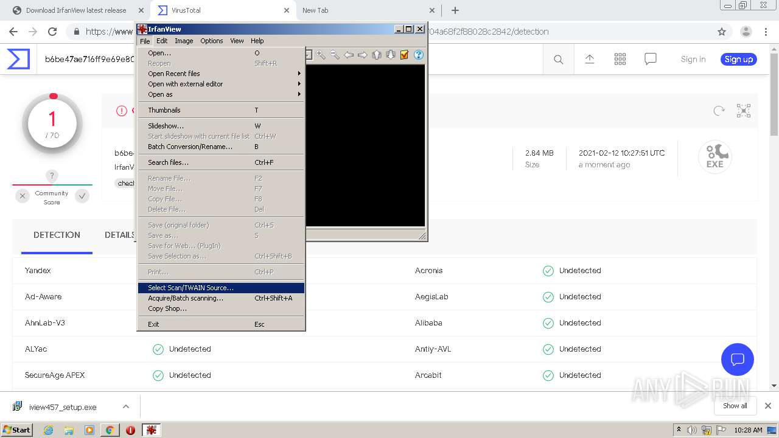Click VirusTotal upload file icon
Viewport: 779px width, 438px height.
point(589,59)
